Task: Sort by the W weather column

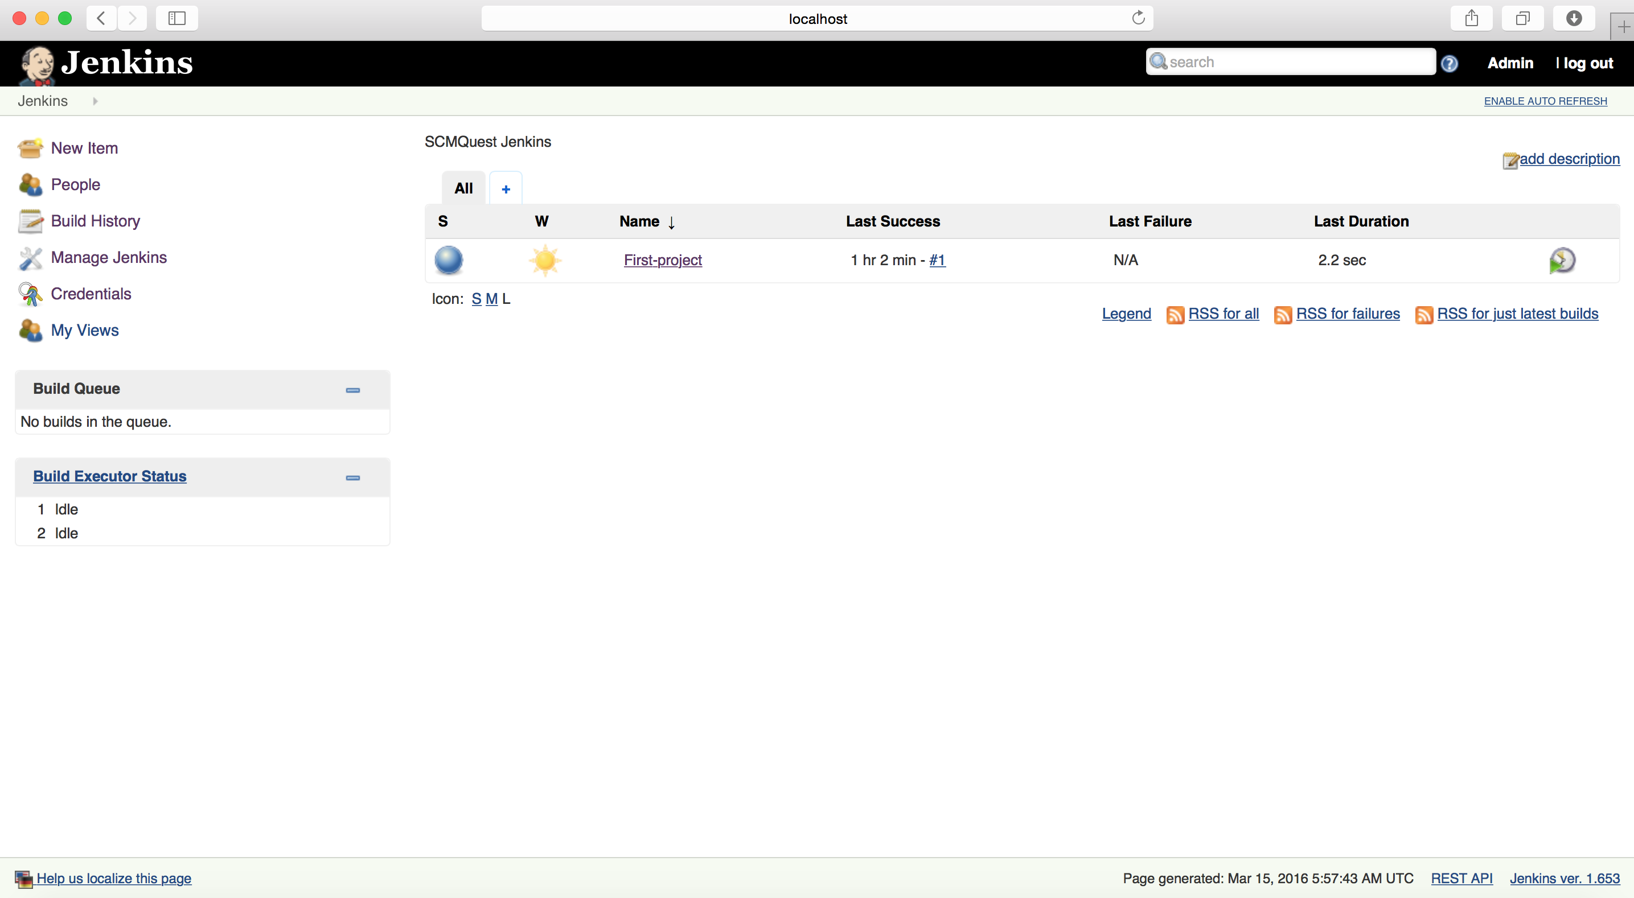Action: click(x=541, y=221)
